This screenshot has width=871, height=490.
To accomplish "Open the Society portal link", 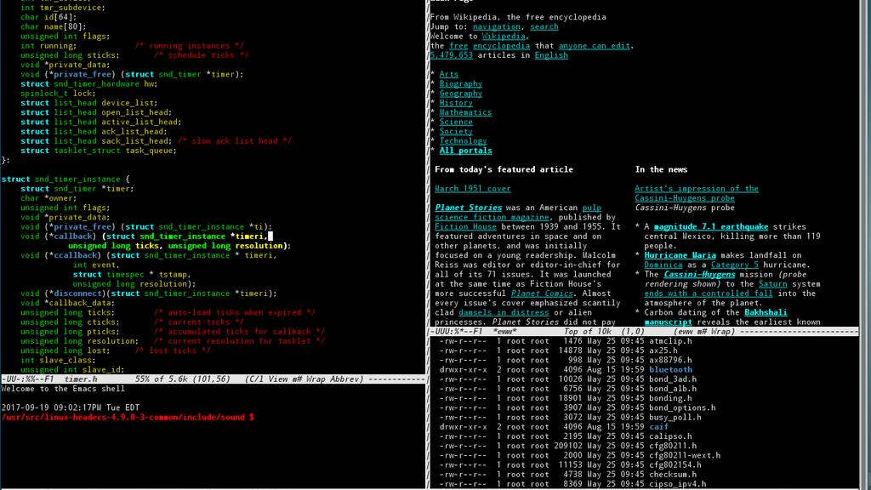I will tap(456, 131).
